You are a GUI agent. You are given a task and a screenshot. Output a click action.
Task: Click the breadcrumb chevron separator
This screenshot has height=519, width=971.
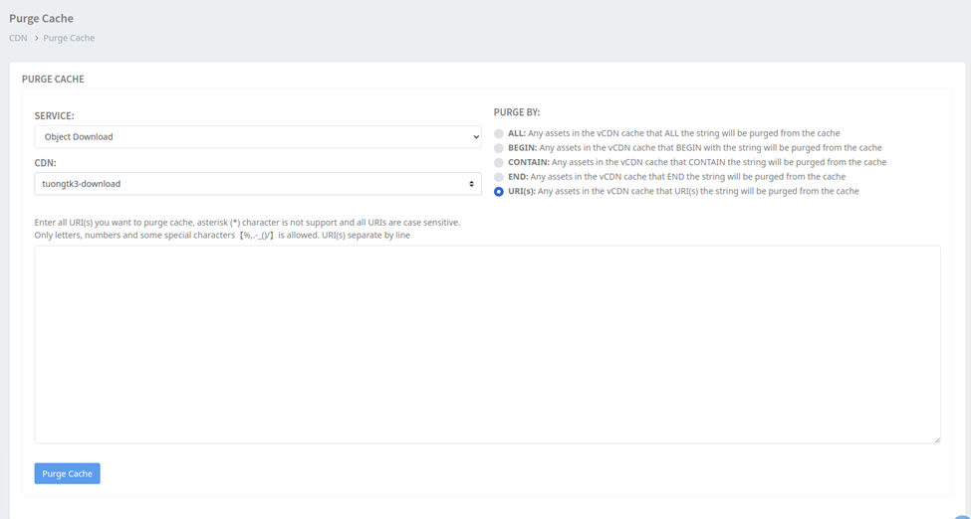click(x=36, y=38)
